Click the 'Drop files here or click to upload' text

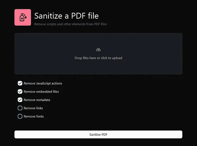tap(98, 58)
